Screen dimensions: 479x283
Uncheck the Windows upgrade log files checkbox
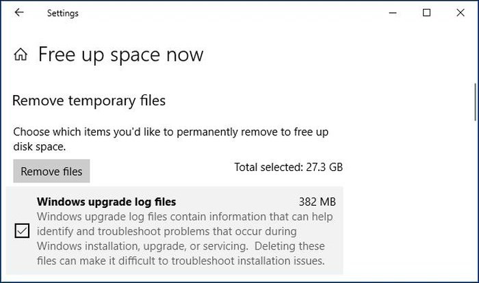[x=22, y=231]
